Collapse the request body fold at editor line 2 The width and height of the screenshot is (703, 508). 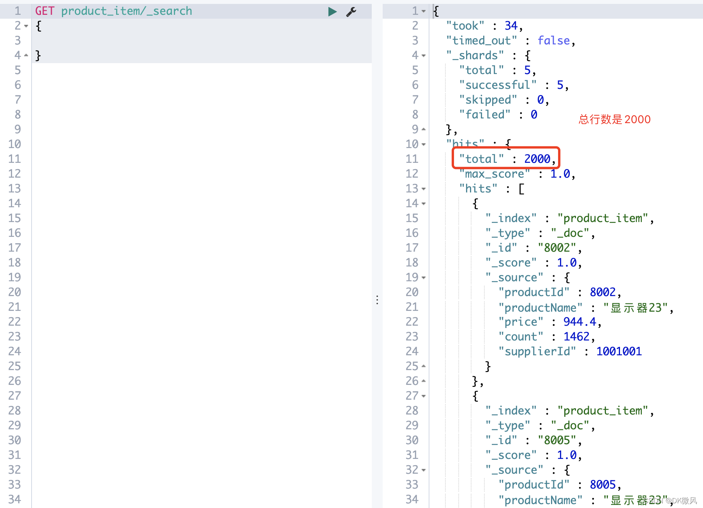point(26,26)
